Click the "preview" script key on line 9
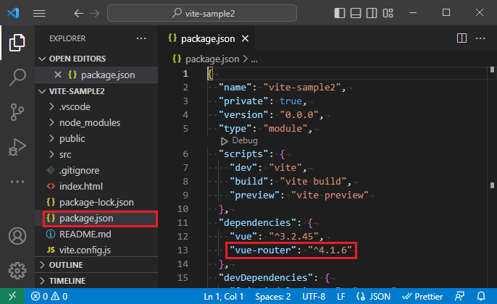The image size is (497, 304). coord(254,195)
